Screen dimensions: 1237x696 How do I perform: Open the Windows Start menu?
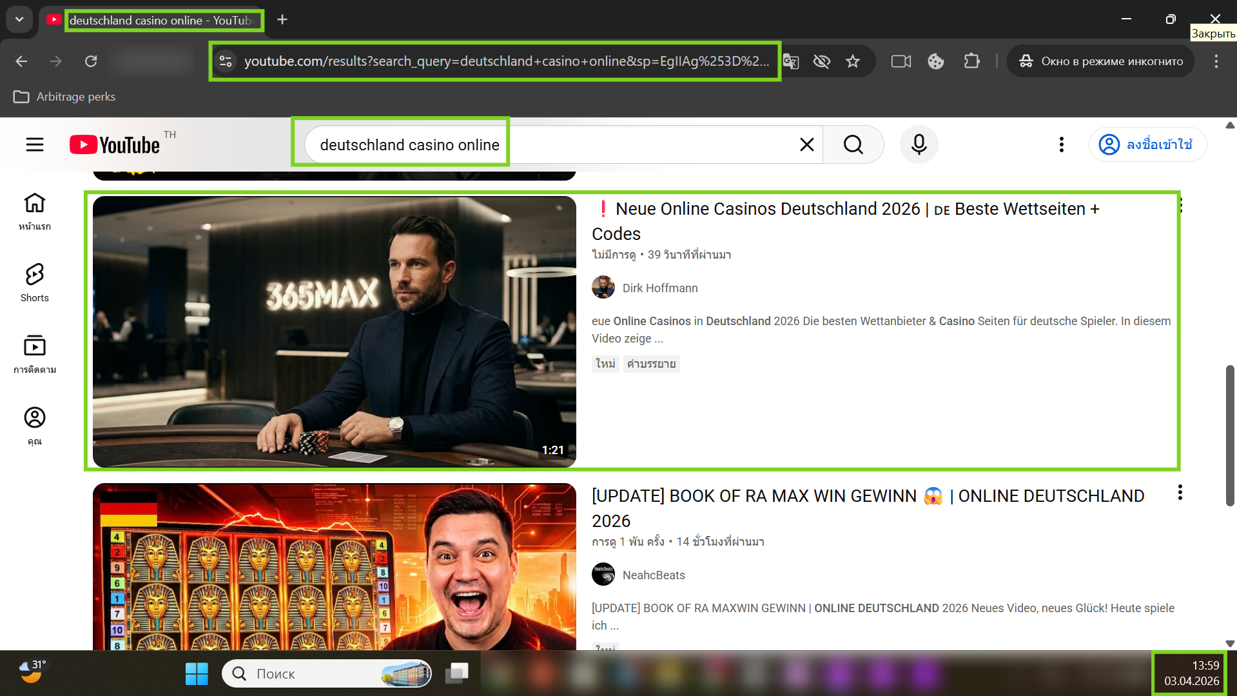pyautogui.click(x=197, y=673)
